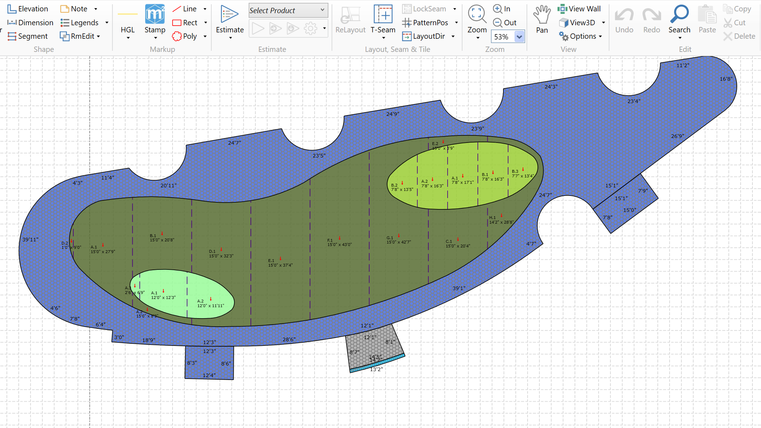Select the gray hexagon-patterned room
The height and width of the screenshot is (428, 761).
(375, 347)
